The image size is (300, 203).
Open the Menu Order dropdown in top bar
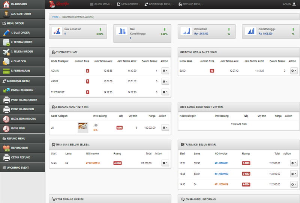point(129,4)
